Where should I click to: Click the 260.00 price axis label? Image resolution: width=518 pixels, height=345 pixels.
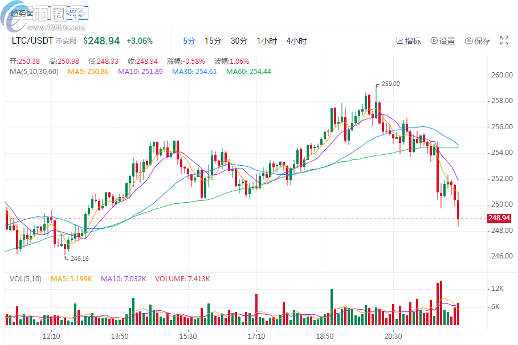tap(502, 75)
